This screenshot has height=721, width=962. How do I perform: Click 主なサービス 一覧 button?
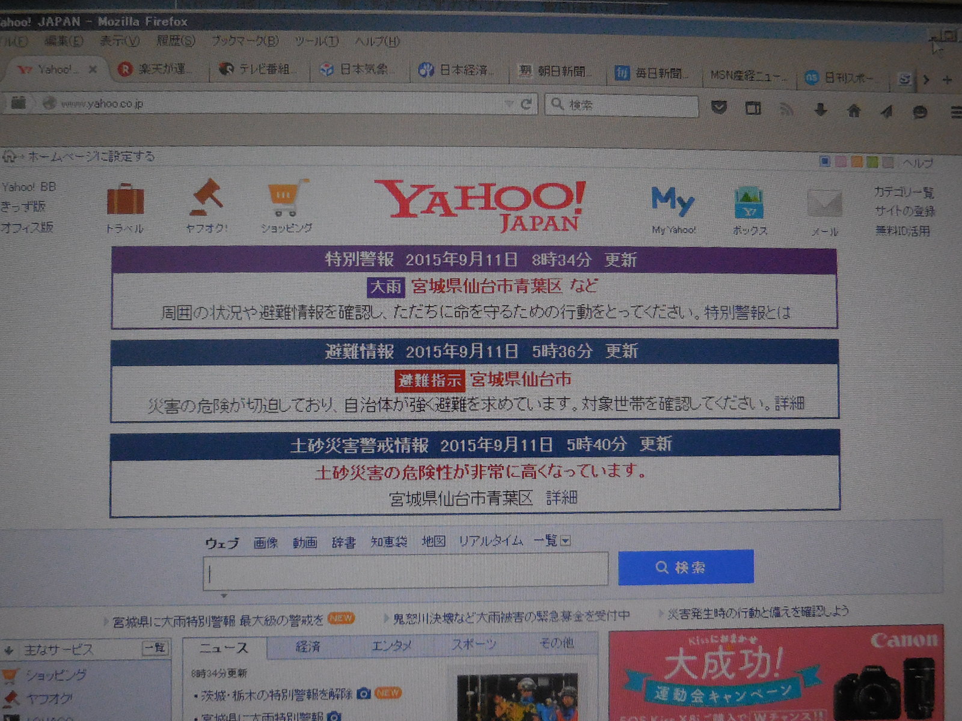pos(155,648)
